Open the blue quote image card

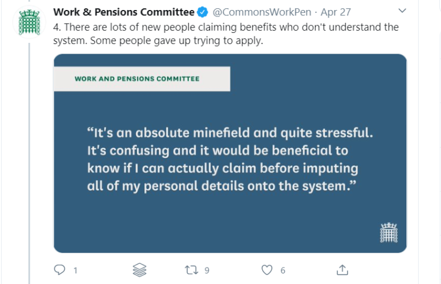pos(230,153)
